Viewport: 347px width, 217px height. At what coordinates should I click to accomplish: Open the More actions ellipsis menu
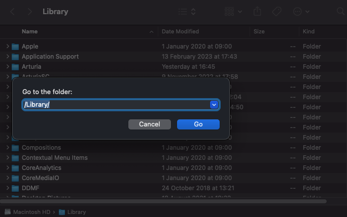tap(300, 11)
